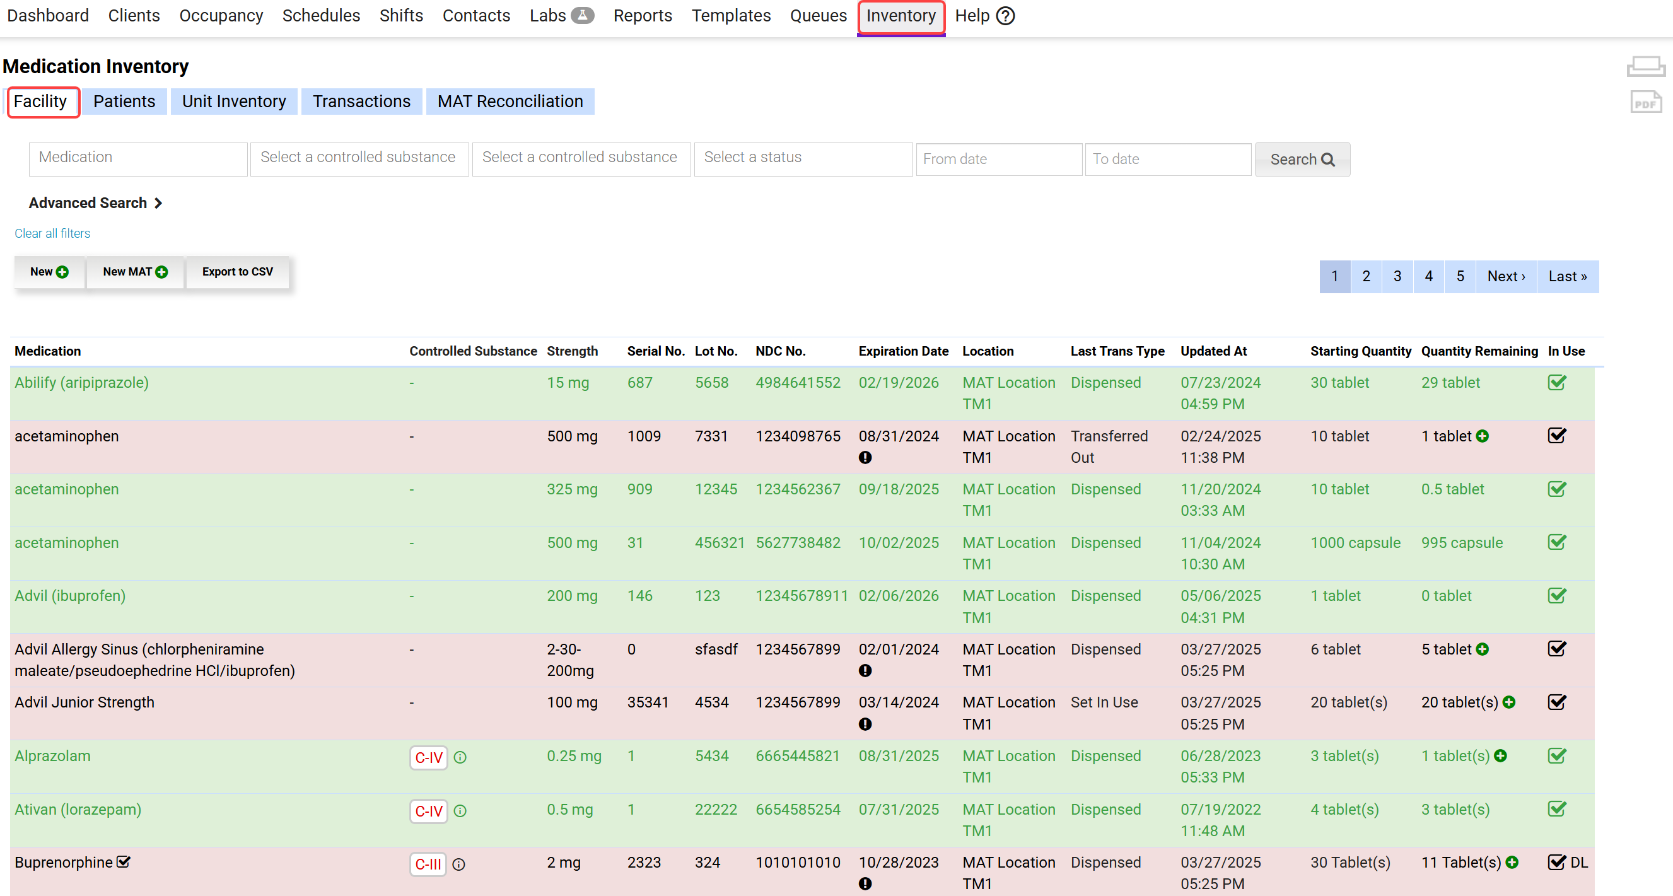Sort by Expiration Date column header
1673x896 pixels.
(904, 351)
